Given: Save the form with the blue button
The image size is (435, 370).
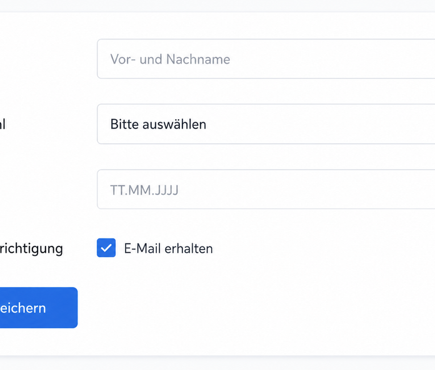Looking at the screenshot, I should (x=39, y=308).
